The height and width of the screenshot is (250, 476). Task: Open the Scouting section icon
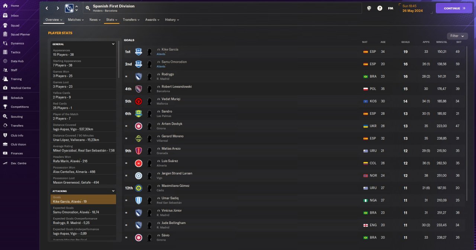[x=5, y=117]
